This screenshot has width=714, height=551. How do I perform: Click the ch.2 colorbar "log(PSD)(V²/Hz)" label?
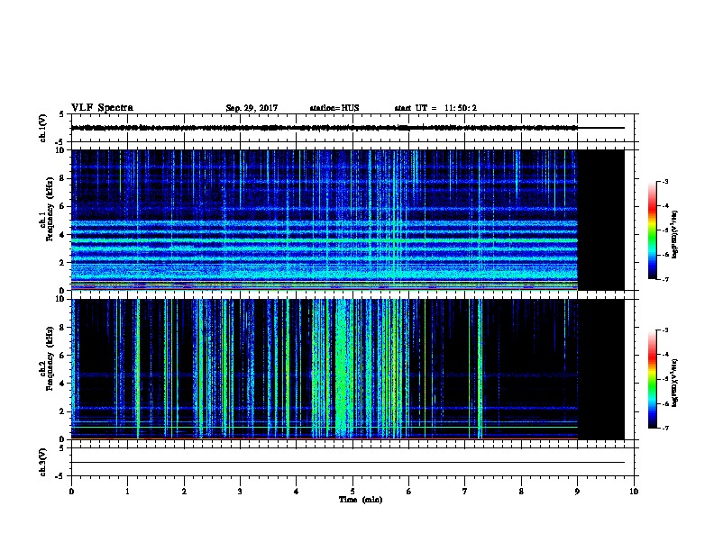(674, 383)
